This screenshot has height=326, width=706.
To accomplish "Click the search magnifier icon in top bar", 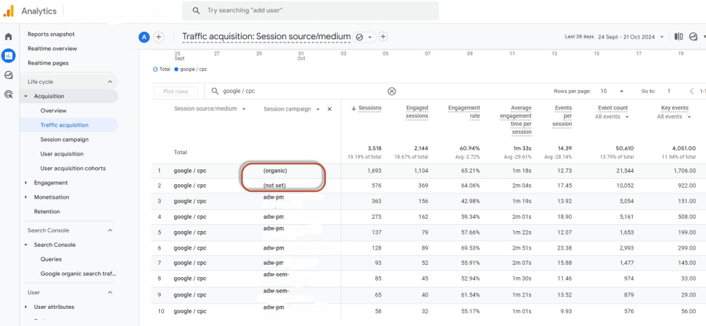I will (x=196, y=10).
